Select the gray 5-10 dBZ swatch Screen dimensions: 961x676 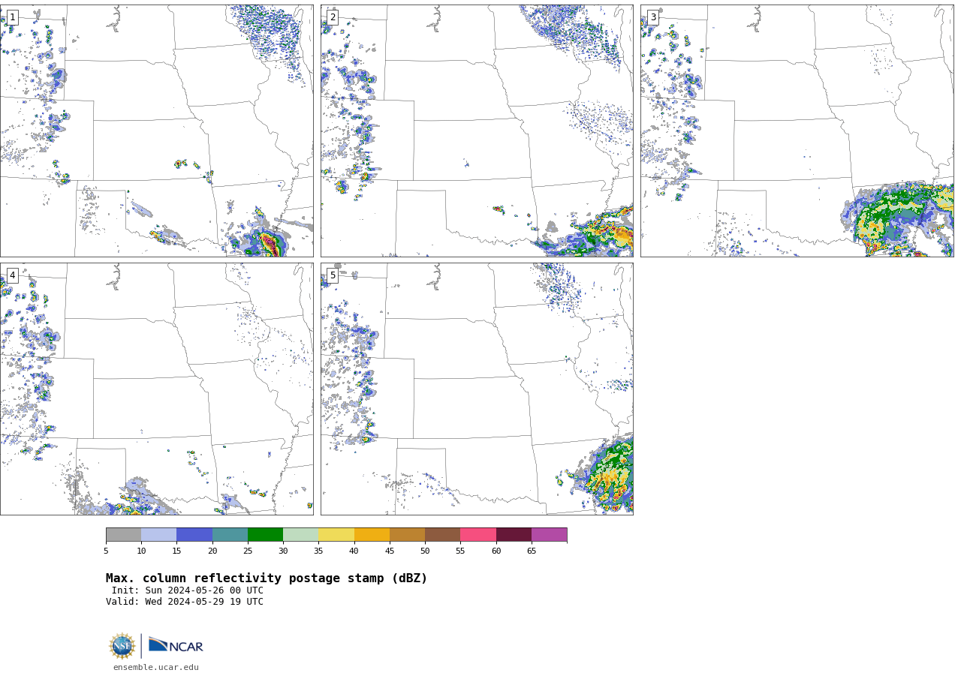coord(123,534)
